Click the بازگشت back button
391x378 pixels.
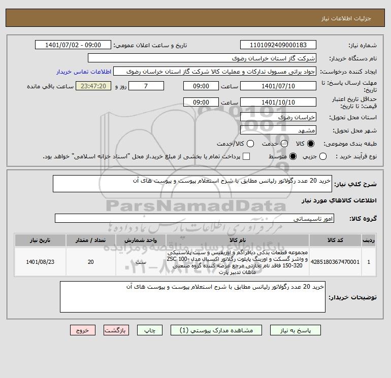116,330
